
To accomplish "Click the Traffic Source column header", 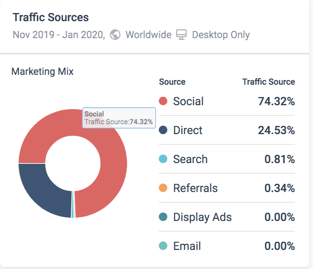I will point(268,82).
